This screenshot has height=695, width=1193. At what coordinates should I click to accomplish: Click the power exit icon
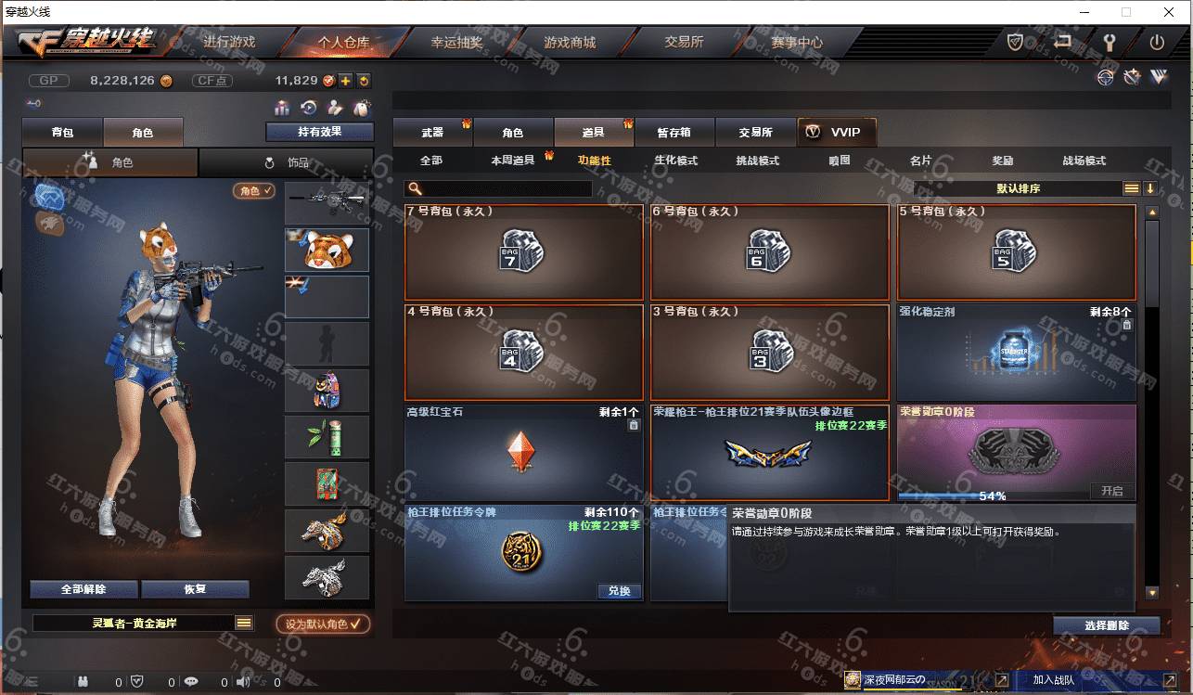pyautogui.click(x=1156, y=42)
